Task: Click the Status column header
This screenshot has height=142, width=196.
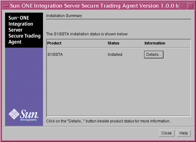Action: 113,43
